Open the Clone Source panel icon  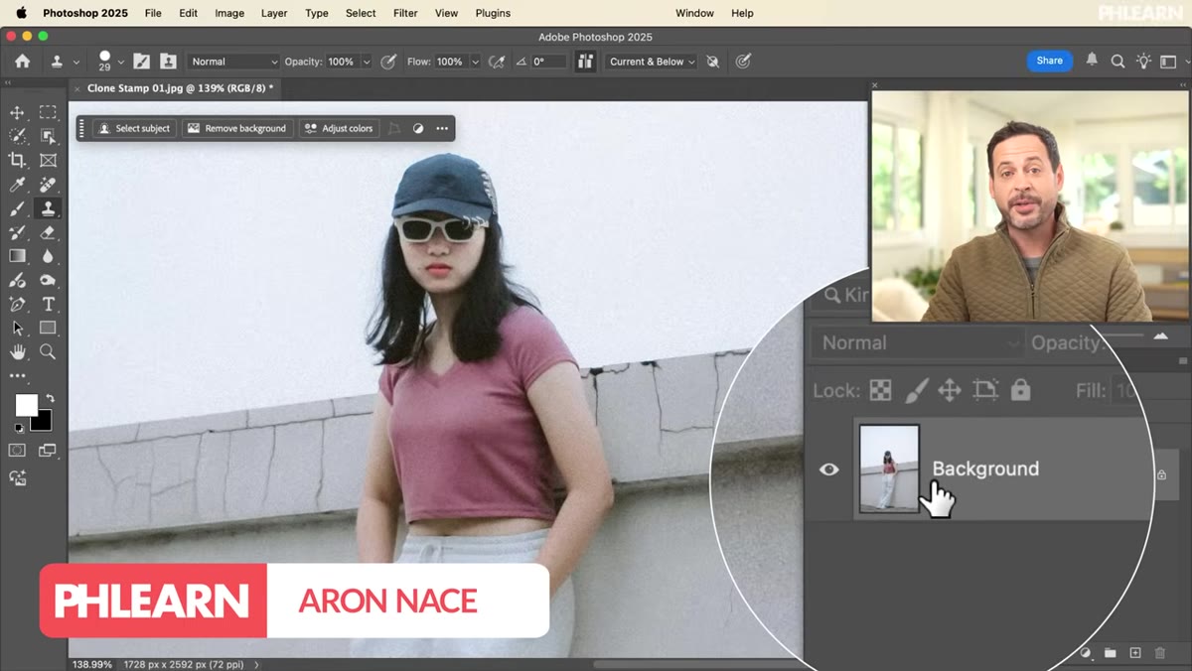coord(169,62)
